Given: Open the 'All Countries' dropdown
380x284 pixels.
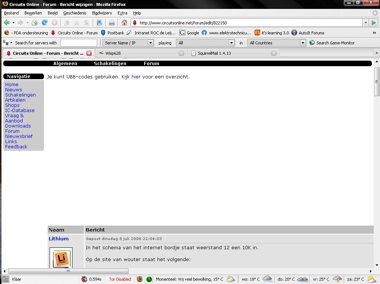Looking at the screenshot, I should point(302,43).
